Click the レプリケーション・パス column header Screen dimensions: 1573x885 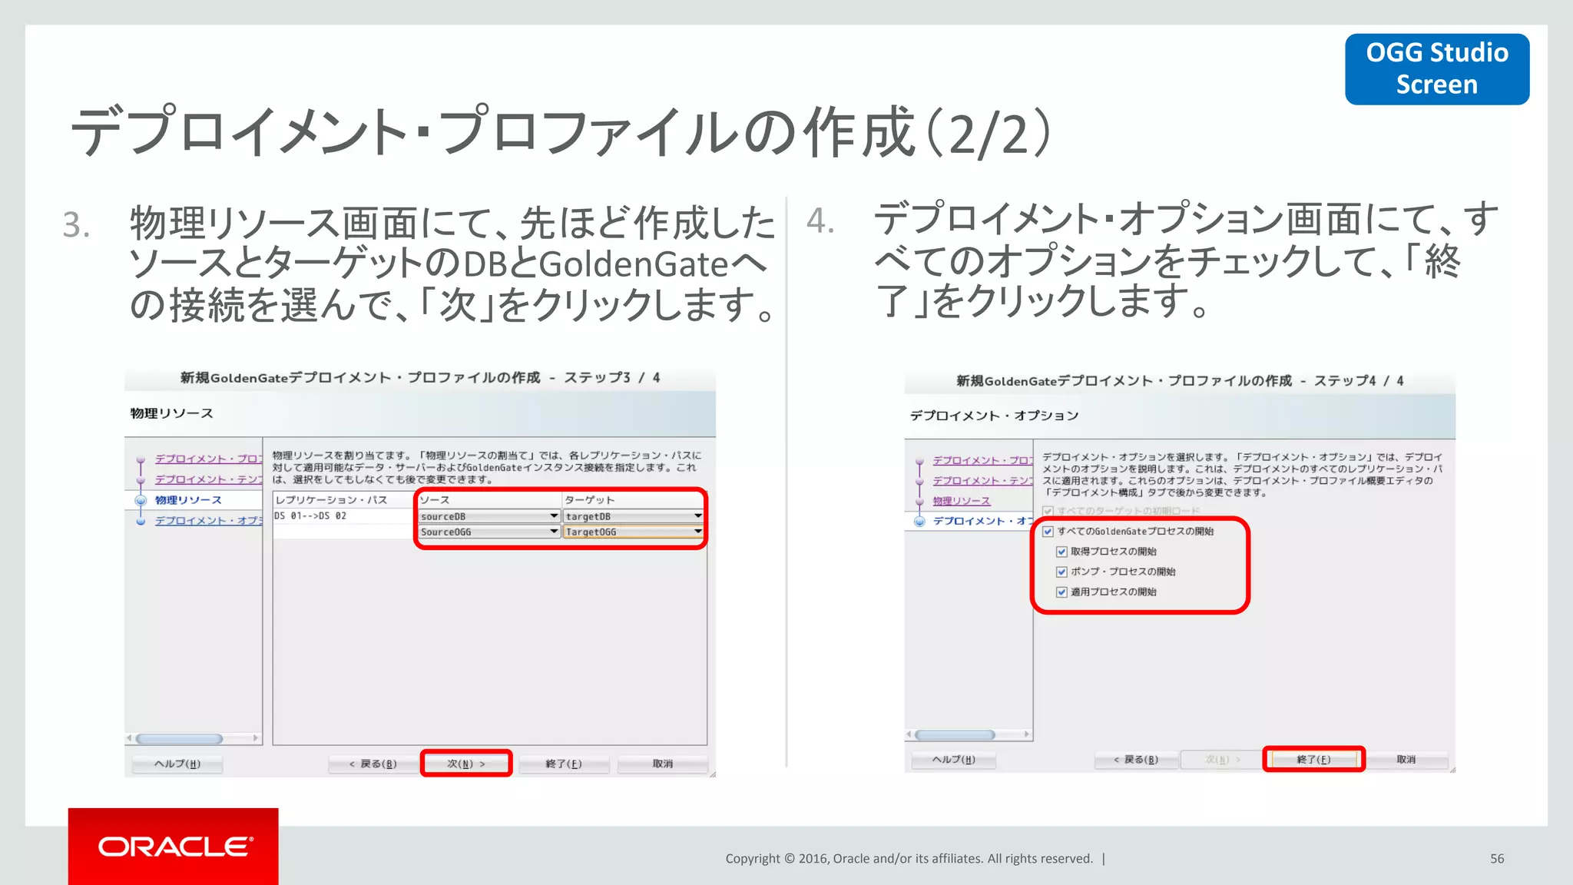point(344,500)
